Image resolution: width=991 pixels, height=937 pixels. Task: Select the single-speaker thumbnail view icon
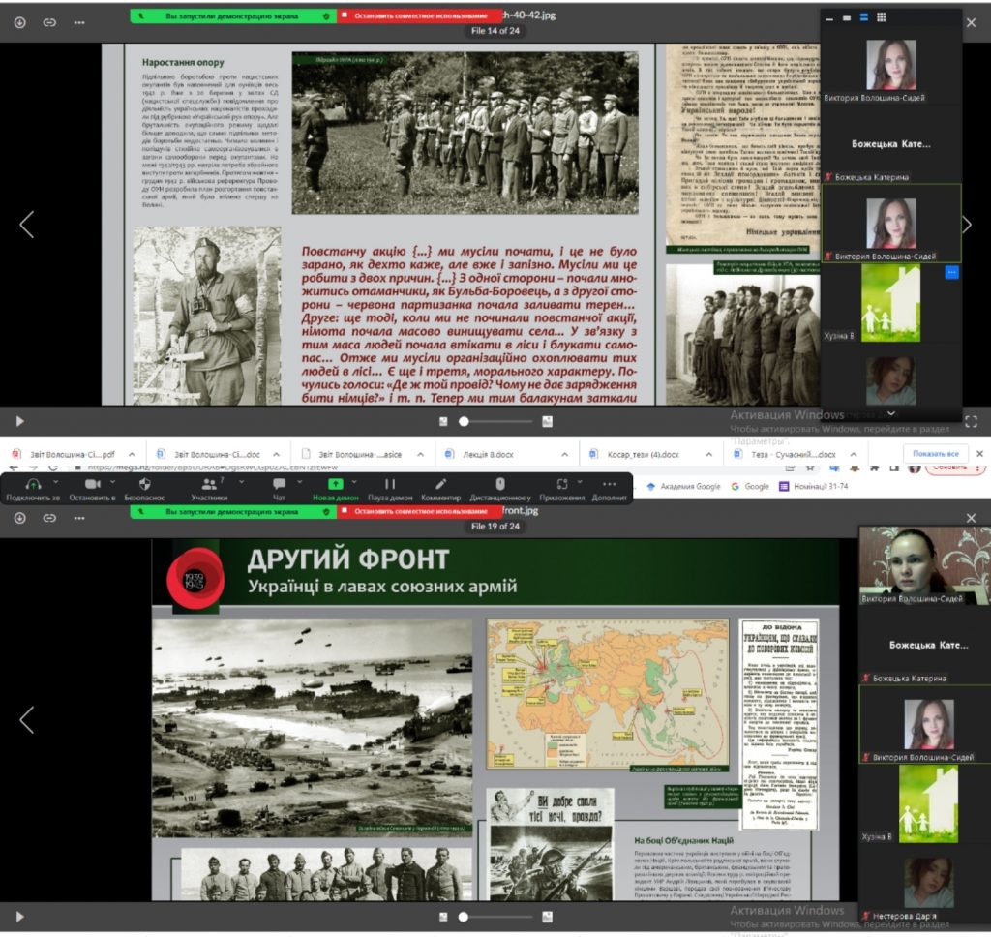[x=846, y=17]
